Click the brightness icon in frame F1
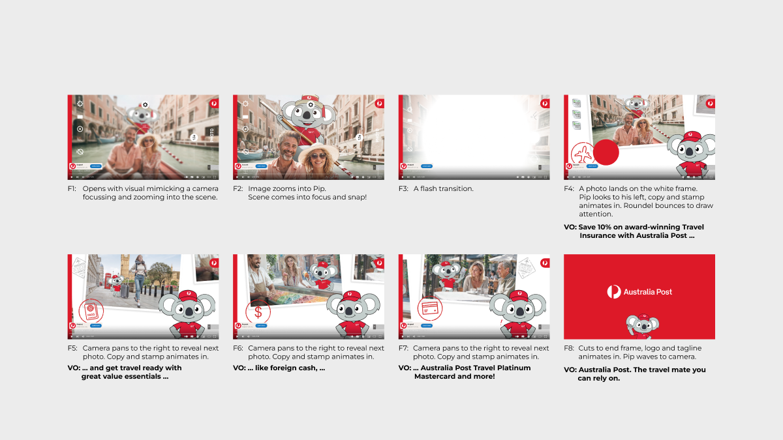This screenshot has width=783, height=440. tap(80, 104)
